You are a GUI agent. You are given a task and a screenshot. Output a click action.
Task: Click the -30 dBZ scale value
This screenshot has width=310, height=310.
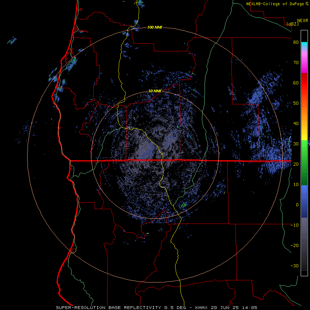pyautogui.click(x=294, y=266)
